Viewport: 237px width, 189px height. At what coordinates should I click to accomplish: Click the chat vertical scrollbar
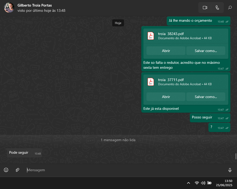(236, 156)
